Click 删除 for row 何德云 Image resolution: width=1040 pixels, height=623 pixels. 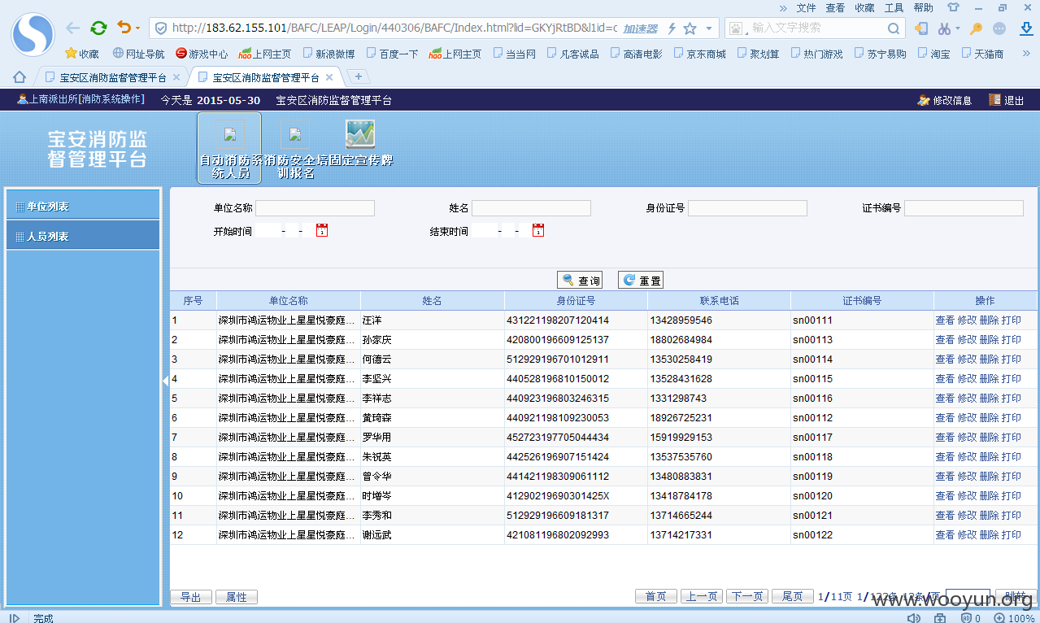point(989,359)
